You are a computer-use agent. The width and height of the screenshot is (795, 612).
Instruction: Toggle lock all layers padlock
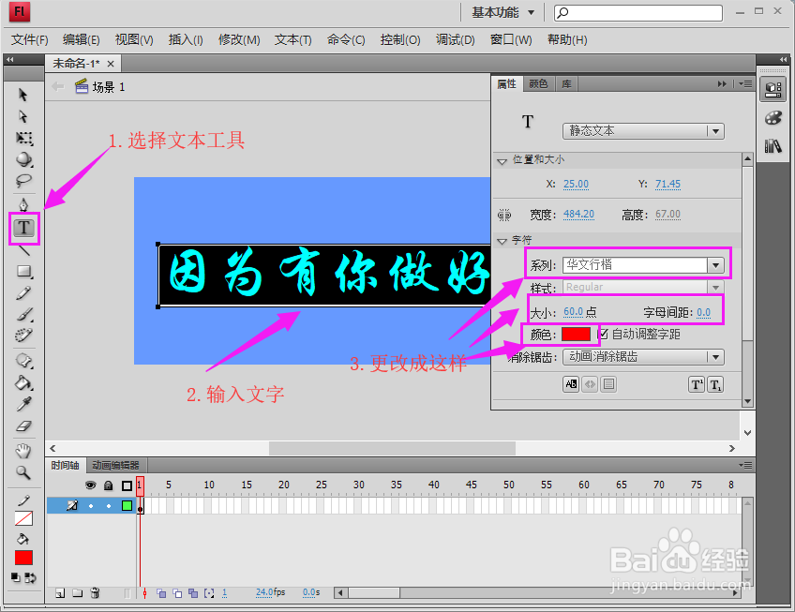pos(108,485)
